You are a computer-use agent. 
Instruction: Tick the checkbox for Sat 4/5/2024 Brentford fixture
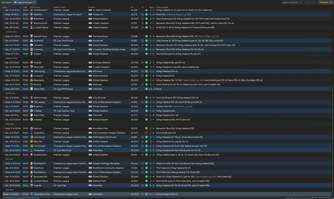coord(4,168)
